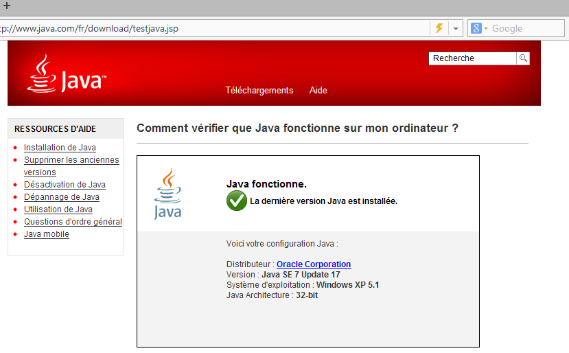
Task: Open Installation de Java link
Action: [x=60, y=148]
